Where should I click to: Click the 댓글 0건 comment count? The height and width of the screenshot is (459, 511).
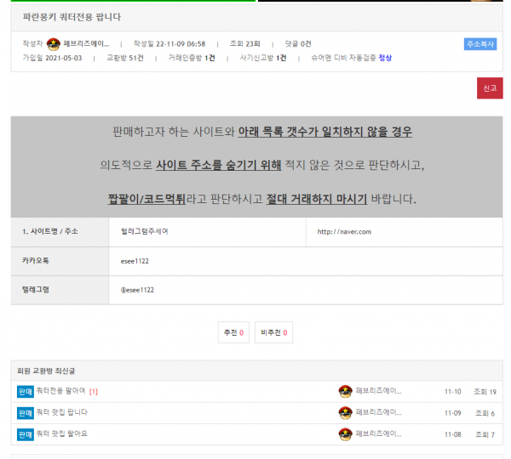[x=298, y=44]
